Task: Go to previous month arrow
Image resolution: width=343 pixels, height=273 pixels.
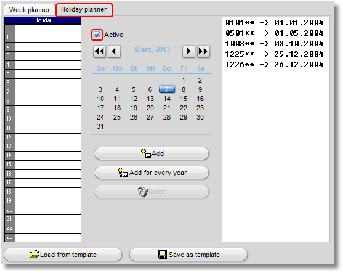Action: tap(114, 51)
